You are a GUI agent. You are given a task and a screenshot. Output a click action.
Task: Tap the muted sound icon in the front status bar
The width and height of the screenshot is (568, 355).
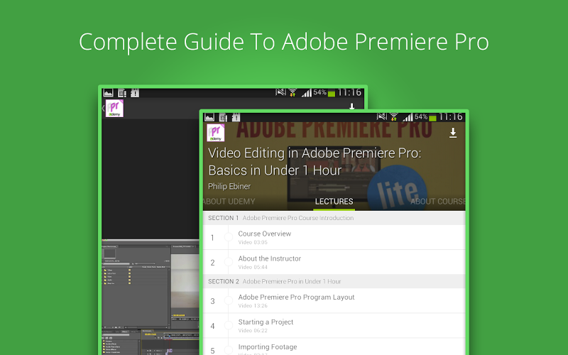pyautogui.click(x=382, y=116)
